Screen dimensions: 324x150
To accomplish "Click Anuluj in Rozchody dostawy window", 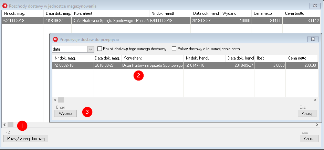I will (x=309, y=139).
